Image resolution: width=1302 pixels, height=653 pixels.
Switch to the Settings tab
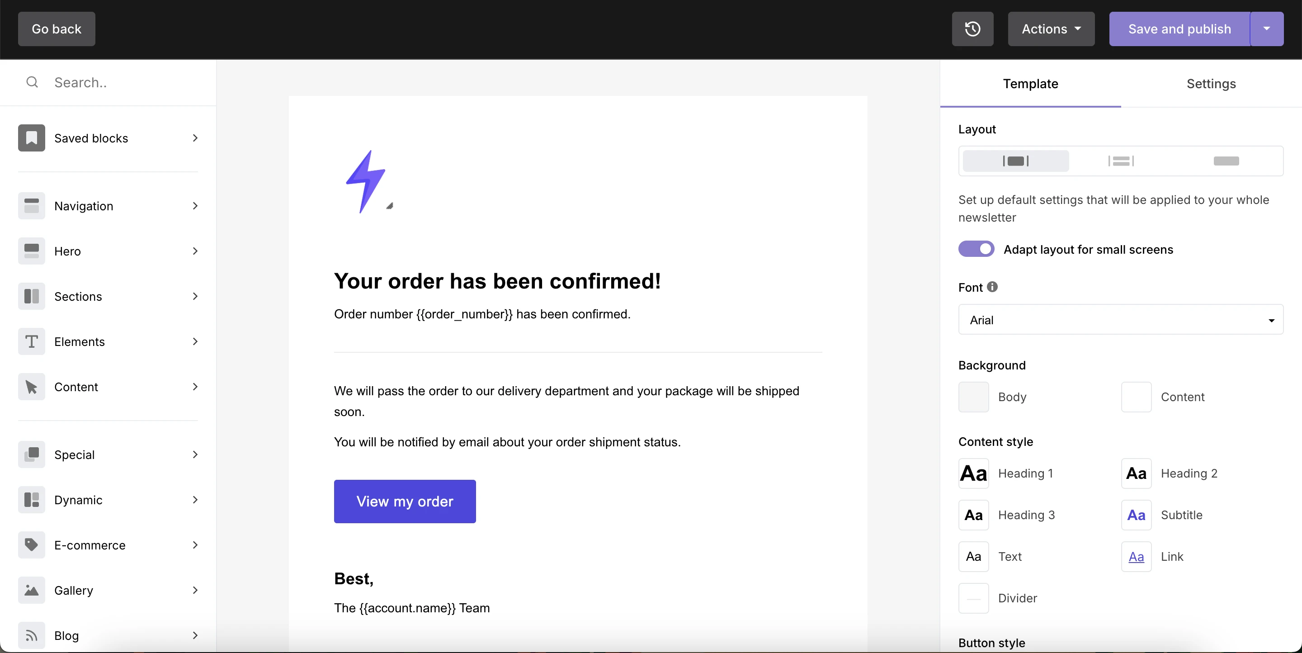(1211, 84)
